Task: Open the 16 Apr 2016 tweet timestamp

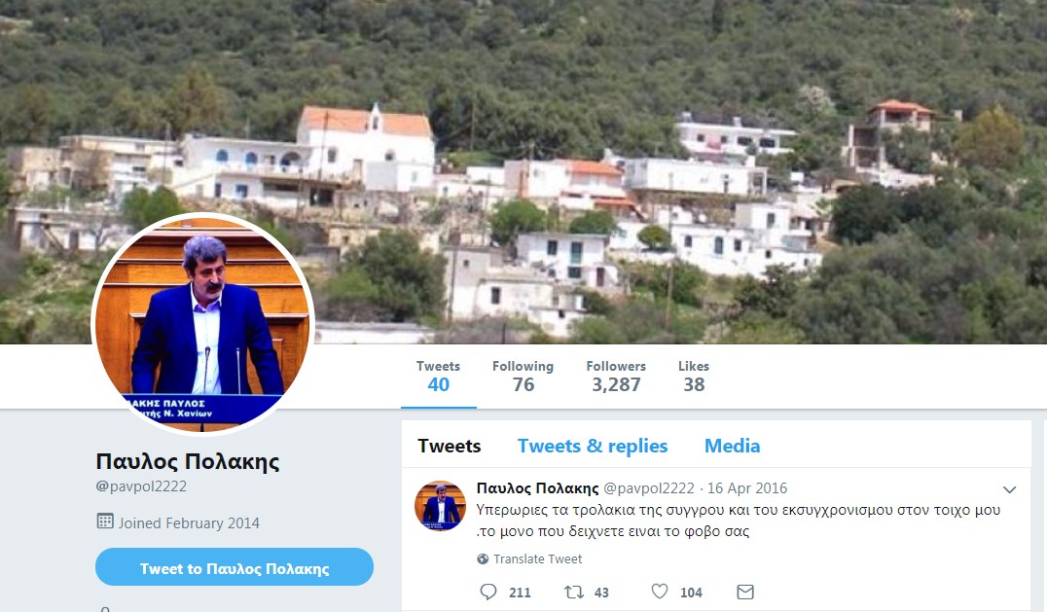Action: point(747,488)
